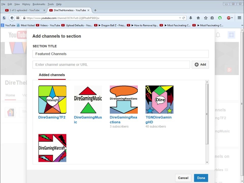244x183 pixels.
Task: Open the Firefox hamburger menu
Action: 239,18
